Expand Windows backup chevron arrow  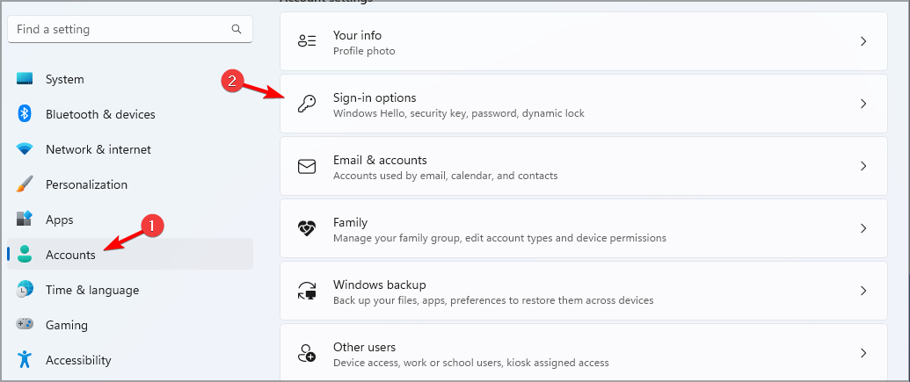[863, 291]
